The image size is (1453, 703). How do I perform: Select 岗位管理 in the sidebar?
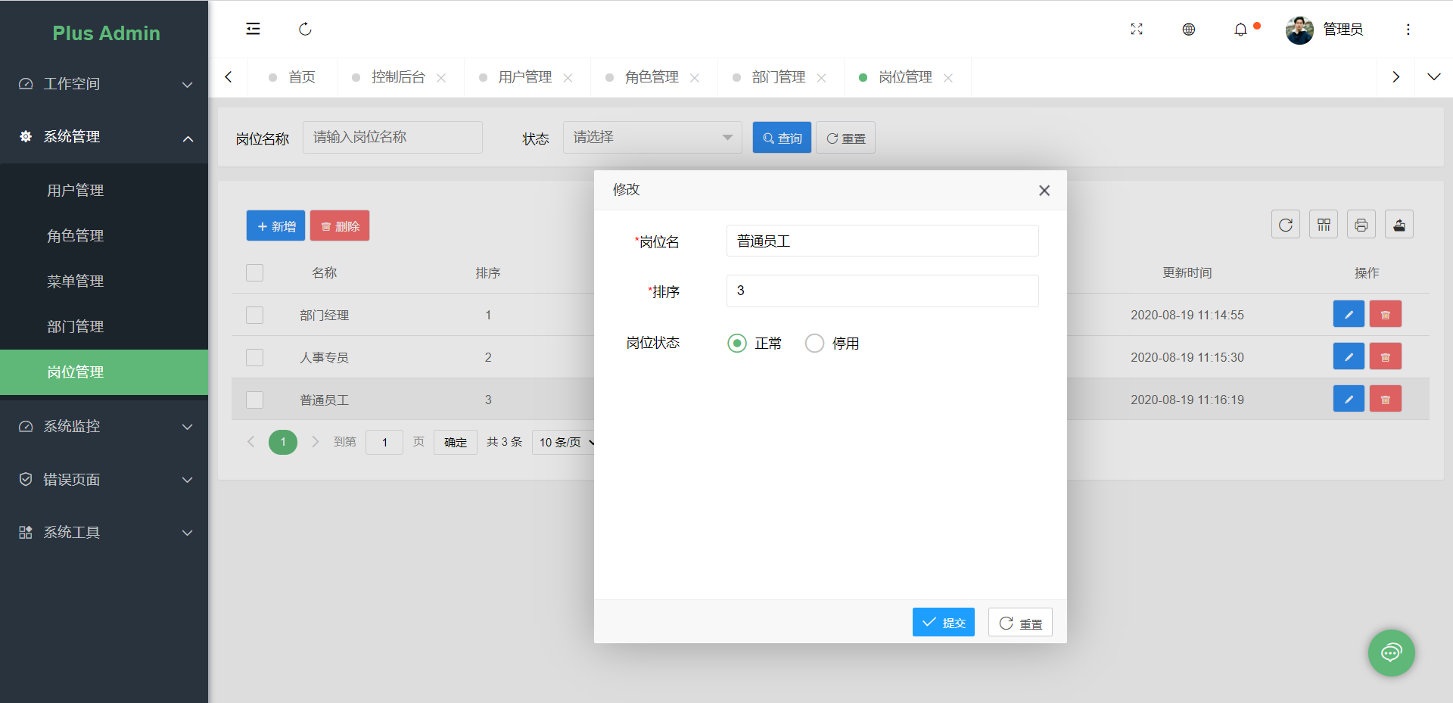[x=104, y=372]
